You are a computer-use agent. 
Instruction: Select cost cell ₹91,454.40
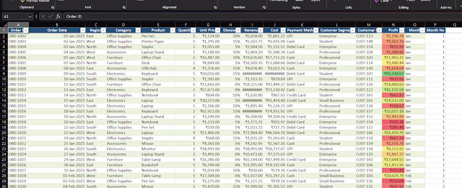[275, 101]
